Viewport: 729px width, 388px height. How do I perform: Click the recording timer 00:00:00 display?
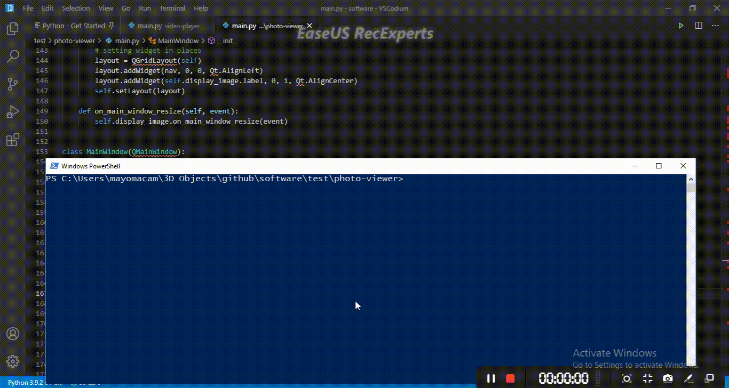[564, 378]
